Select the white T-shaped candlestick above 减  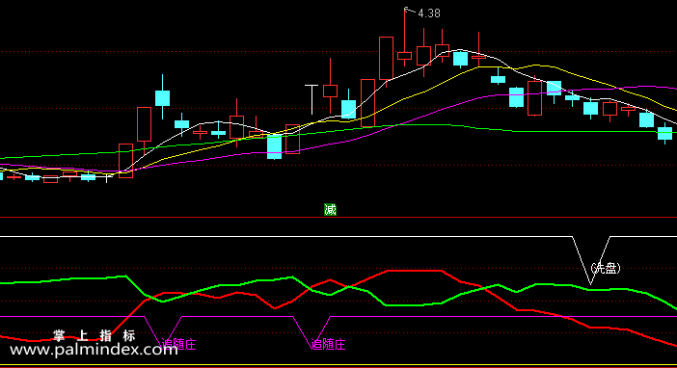311,99
